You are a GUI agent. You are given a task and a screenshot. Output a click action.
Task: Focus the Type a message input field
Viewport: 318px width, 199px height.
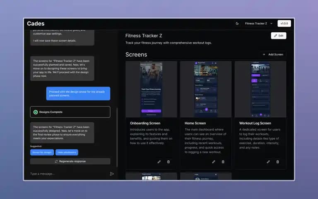(68, 174)
